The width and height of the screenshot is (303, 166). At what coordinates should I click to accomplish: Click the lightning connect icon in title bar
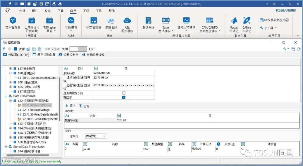[x=10, y=4]
